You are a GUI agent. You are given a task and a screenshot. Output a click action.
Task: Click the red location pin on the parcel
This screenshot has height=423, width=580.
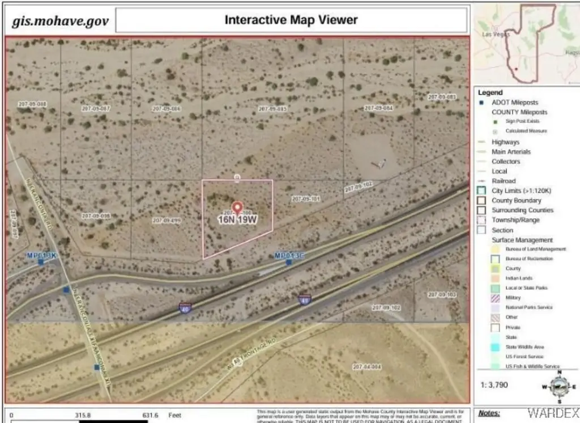pos(237,208)
